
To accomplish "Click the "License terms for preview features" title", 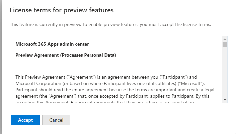I will [x=62, y=10].
